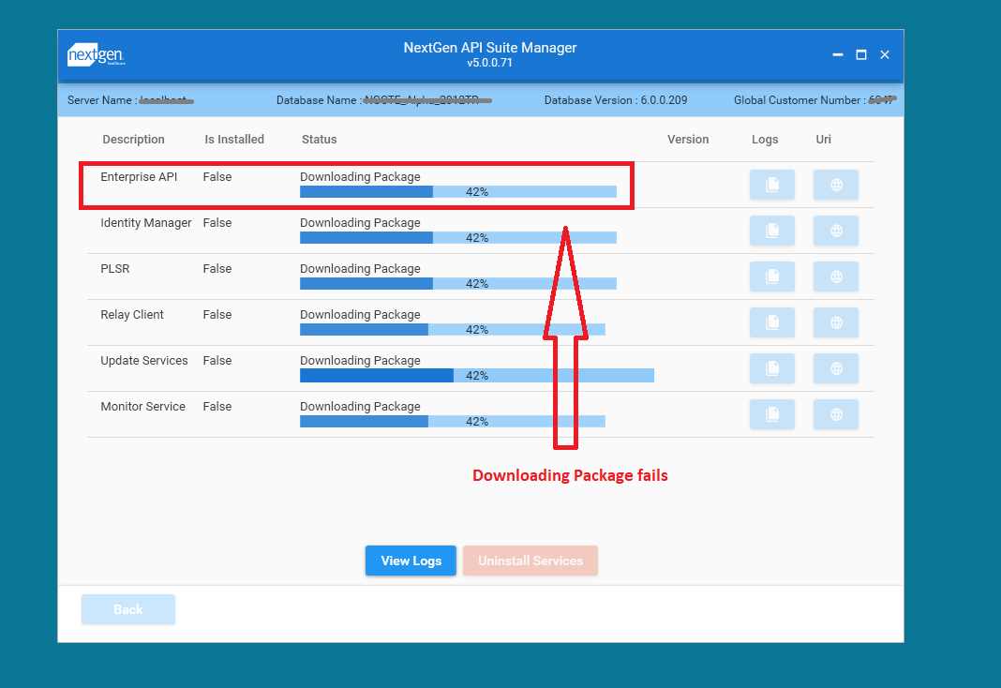1001x688 pixels.
Task: Click the NextGen API Suite Manager title
Action: click(490, 48)
